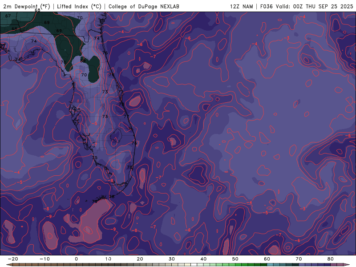Viewport: 356px width, 267px height.
Task: Click the "0" color bar label
Action: [x=76, y=259]
